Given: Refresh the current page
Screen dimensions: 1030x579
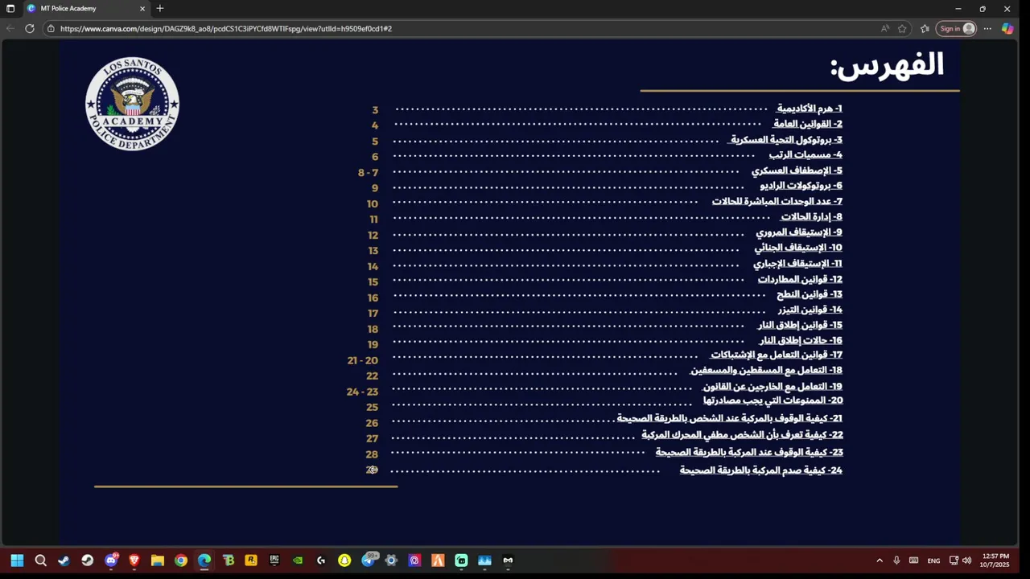Looking at the screenshot, I should click(x=30, y=28).
